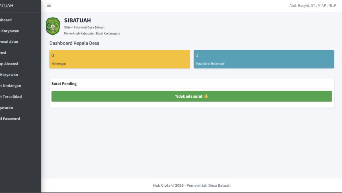Open the Pengaturan sidebar item
This screenshot has width=342, height=193.
click(x=7, y=108)
